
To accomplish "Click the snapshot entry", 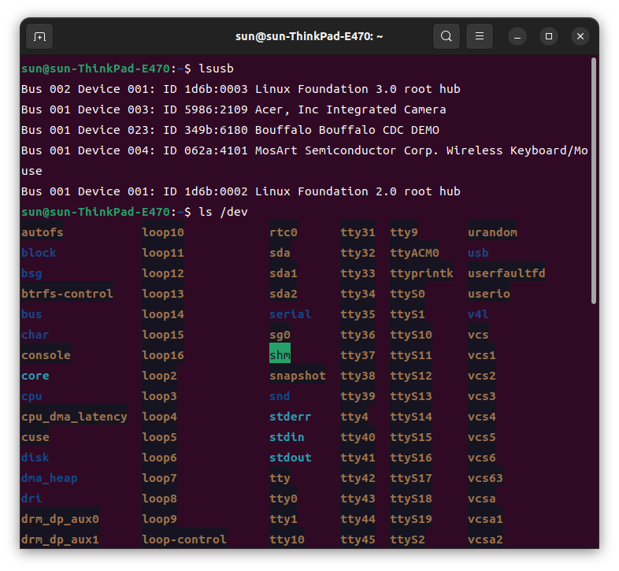I will 298,376.
